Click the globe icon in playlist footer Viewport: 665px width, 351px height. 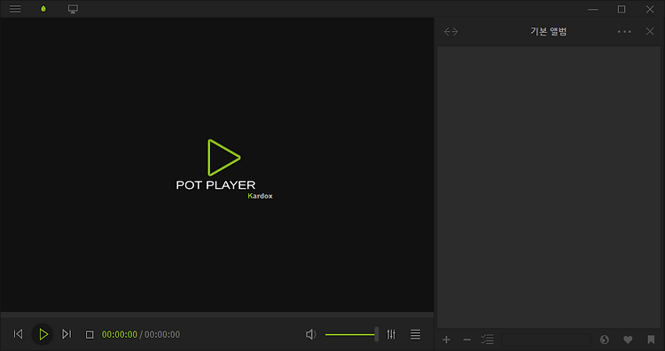[605, 339]
